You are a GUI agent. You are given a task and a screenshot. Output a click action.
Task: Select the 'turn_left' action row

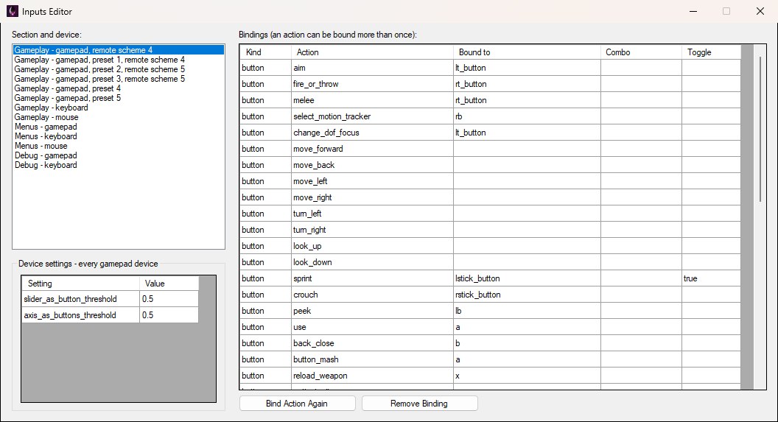tap(372, 214)
